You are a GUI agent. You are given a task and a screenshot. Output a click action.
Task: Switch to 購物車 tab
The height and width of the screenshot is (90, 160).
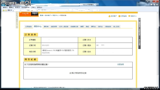pyautogui.click(x=46, y=26)
